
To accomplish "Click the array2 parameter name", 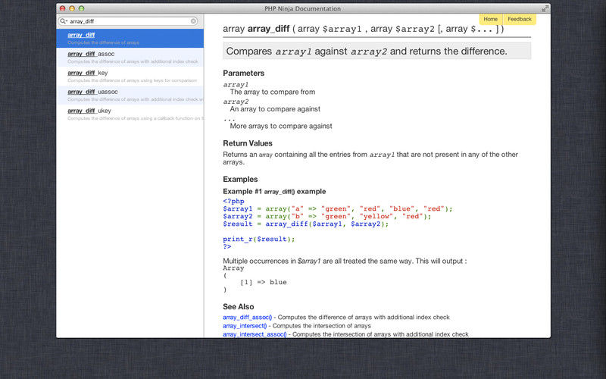I will coord(236,102).
